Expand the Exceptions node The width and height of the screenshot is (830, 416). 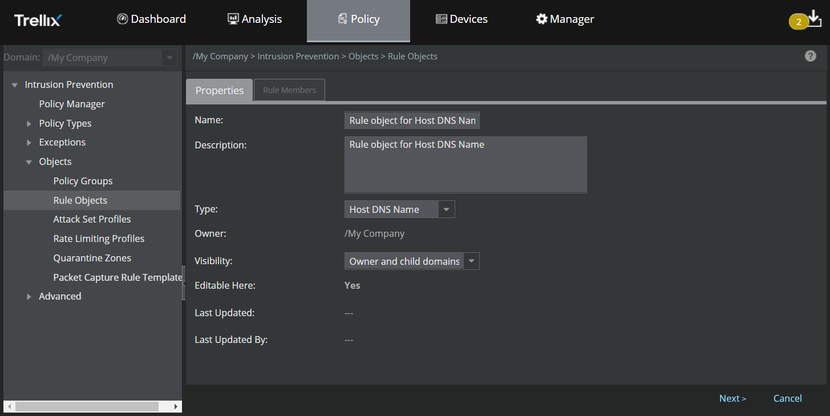[29, 143]
